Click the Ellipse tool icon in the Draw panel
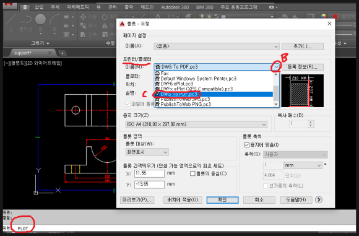This screenshot has height=236, width=359. [66, 25]
